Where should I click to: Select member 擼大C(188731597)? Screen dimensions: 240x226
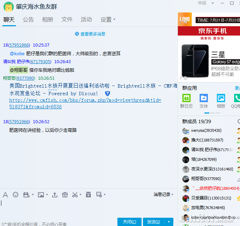coord(207,140)
